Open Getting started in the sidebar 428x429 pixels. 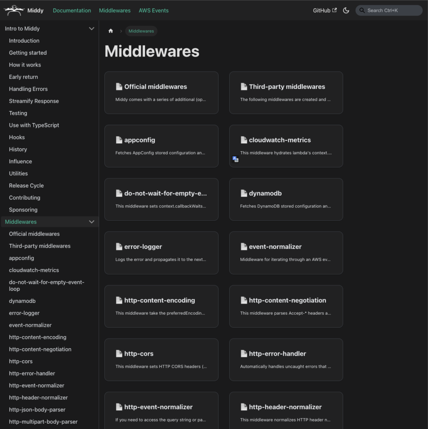[28, 52]
